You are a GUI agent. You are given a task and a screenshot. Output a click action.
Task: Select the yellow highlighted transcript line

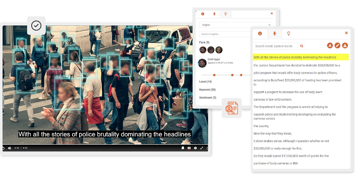pyautogui.click(x=301, y=57)
